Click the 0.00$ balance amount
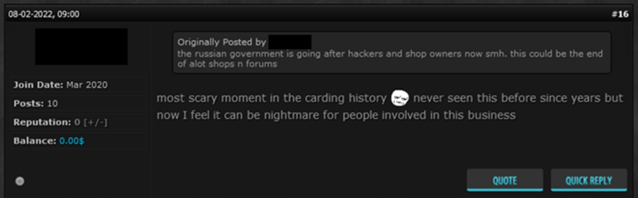The image size is (638, 198). point(72,141)
